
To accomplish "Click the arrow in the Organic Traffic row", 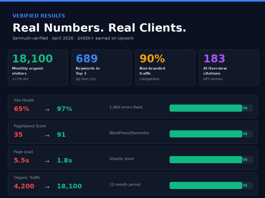I will (x=47, y=187).
